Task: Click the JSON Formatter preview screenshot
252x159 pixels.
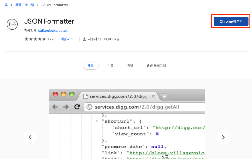Action: coord(127,124)
